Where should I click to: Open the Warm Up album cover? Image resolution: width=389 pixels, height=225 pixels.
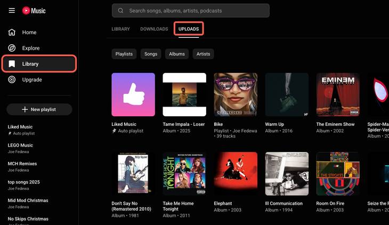point(287,94)
